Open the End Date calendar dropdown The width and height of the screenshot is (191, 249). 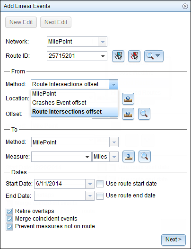90,196
